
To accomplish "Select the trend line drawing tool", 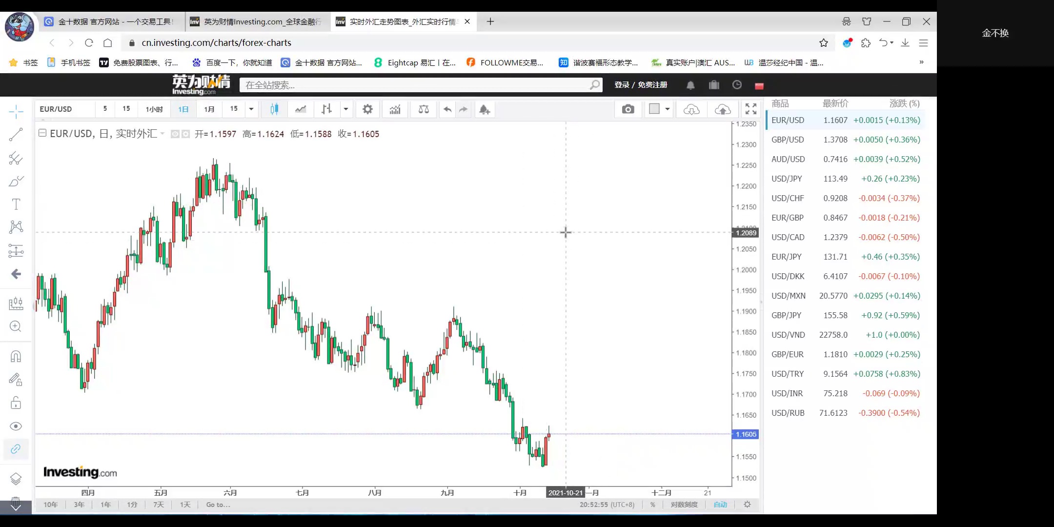I will (16, 135).
